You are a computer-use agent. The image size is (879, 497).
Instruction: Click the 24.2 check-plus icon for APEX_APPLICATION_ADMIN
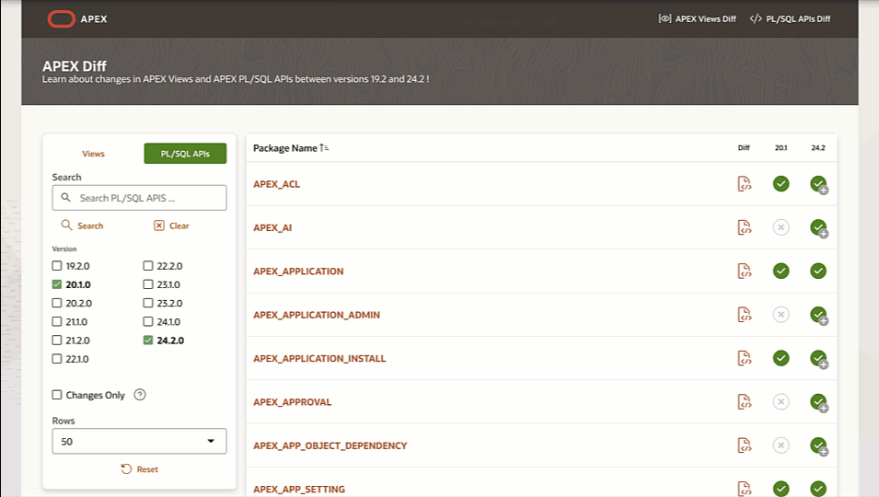[819, 316]
